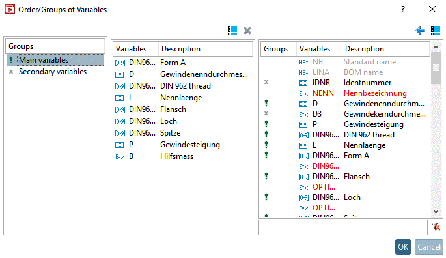This screenshot has height=258, width=446.
Task: Select the Loch row in the right list
Action: pos(345,197)
